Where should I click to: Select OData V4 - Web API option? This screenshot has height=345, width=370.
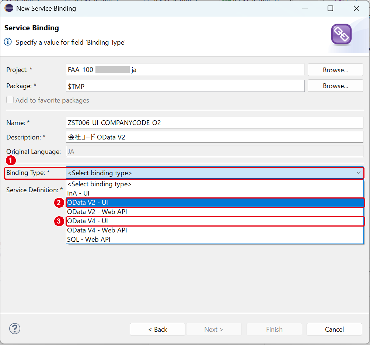pyautogui.click(x=215, y=230)
